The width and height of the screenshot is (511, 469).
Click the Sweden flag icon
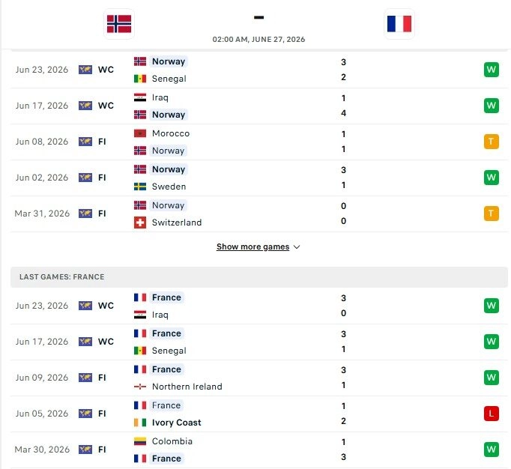[140, 187]
